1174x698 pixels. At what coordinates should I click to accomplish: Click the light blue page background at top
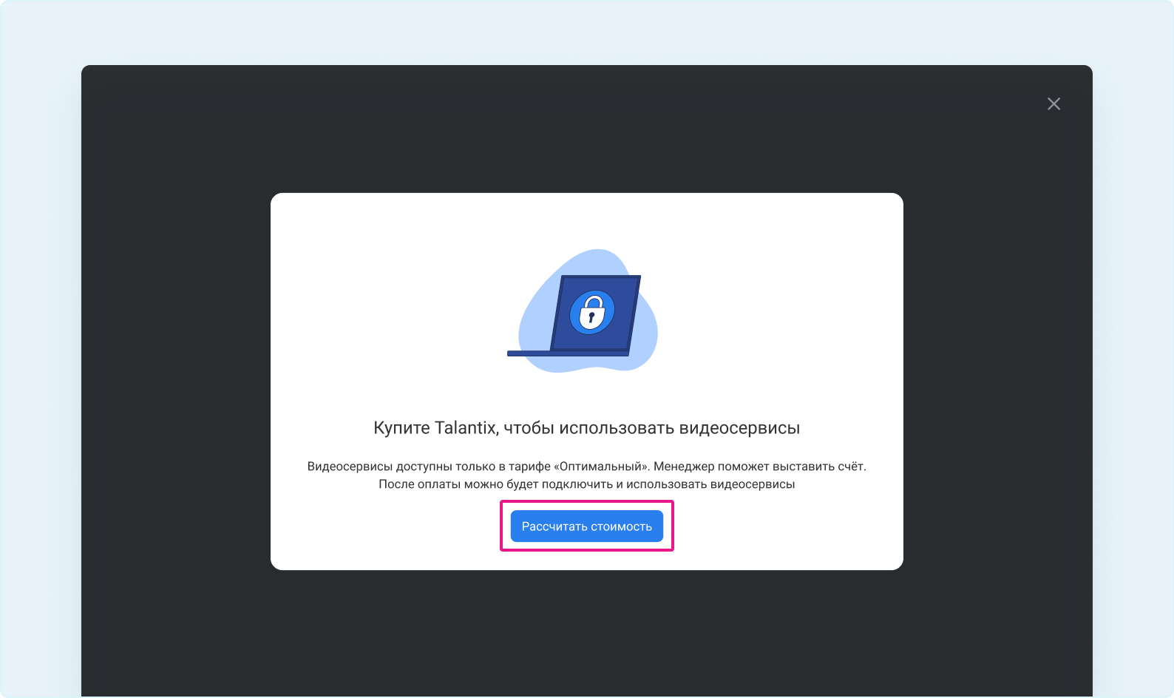[587, 33]
